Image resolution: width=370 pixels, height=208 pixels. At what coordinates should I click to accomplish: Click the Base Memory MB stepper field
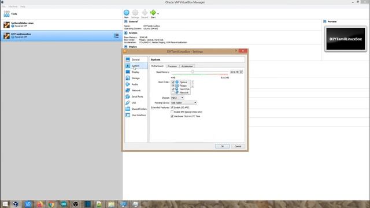[x=236, y=72]
